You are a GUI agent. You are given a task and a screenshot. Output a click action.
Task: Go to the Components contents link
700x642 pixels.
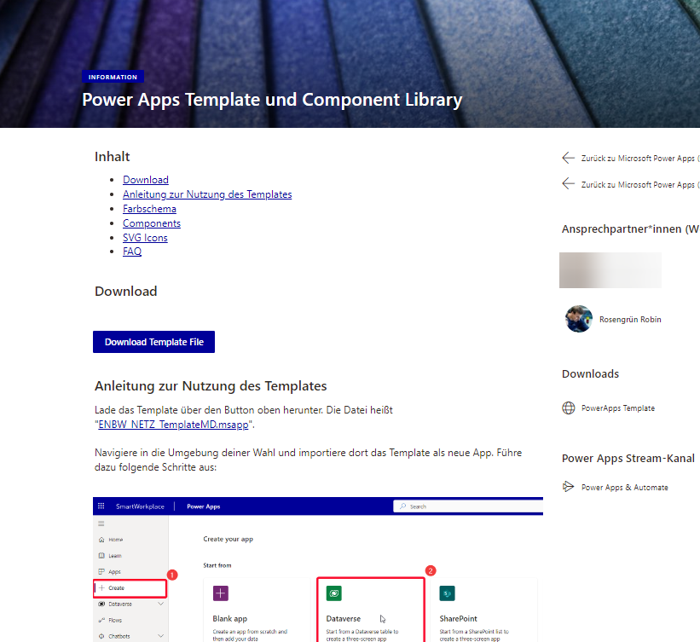point(152,223)
